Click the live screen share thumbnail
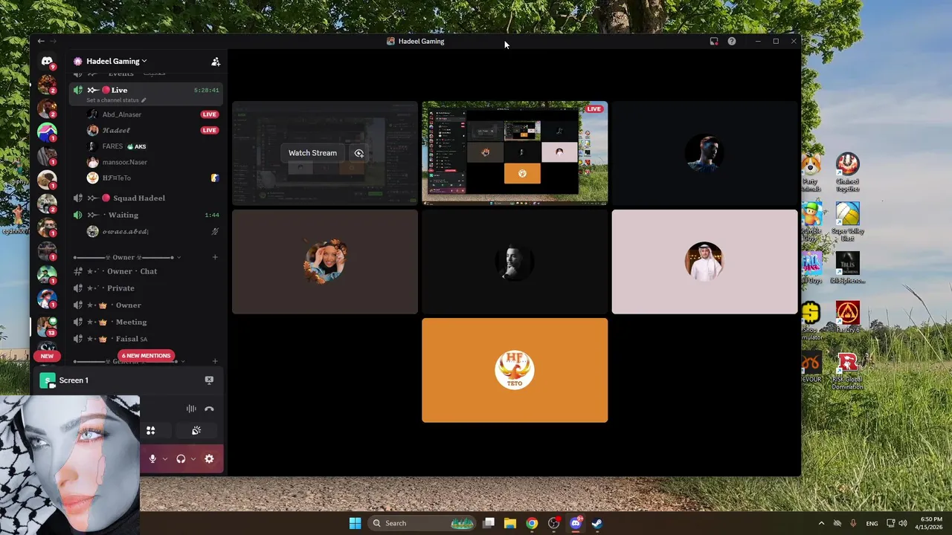 pos(515,153)
